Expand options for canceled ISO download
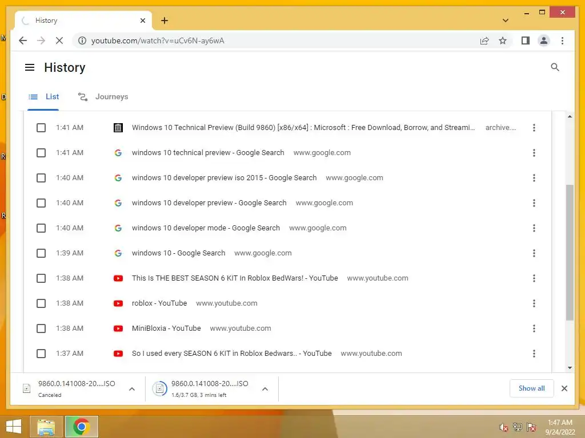This screenshot has height=438, width=585. pyautogui.click(x=132, y=389)
